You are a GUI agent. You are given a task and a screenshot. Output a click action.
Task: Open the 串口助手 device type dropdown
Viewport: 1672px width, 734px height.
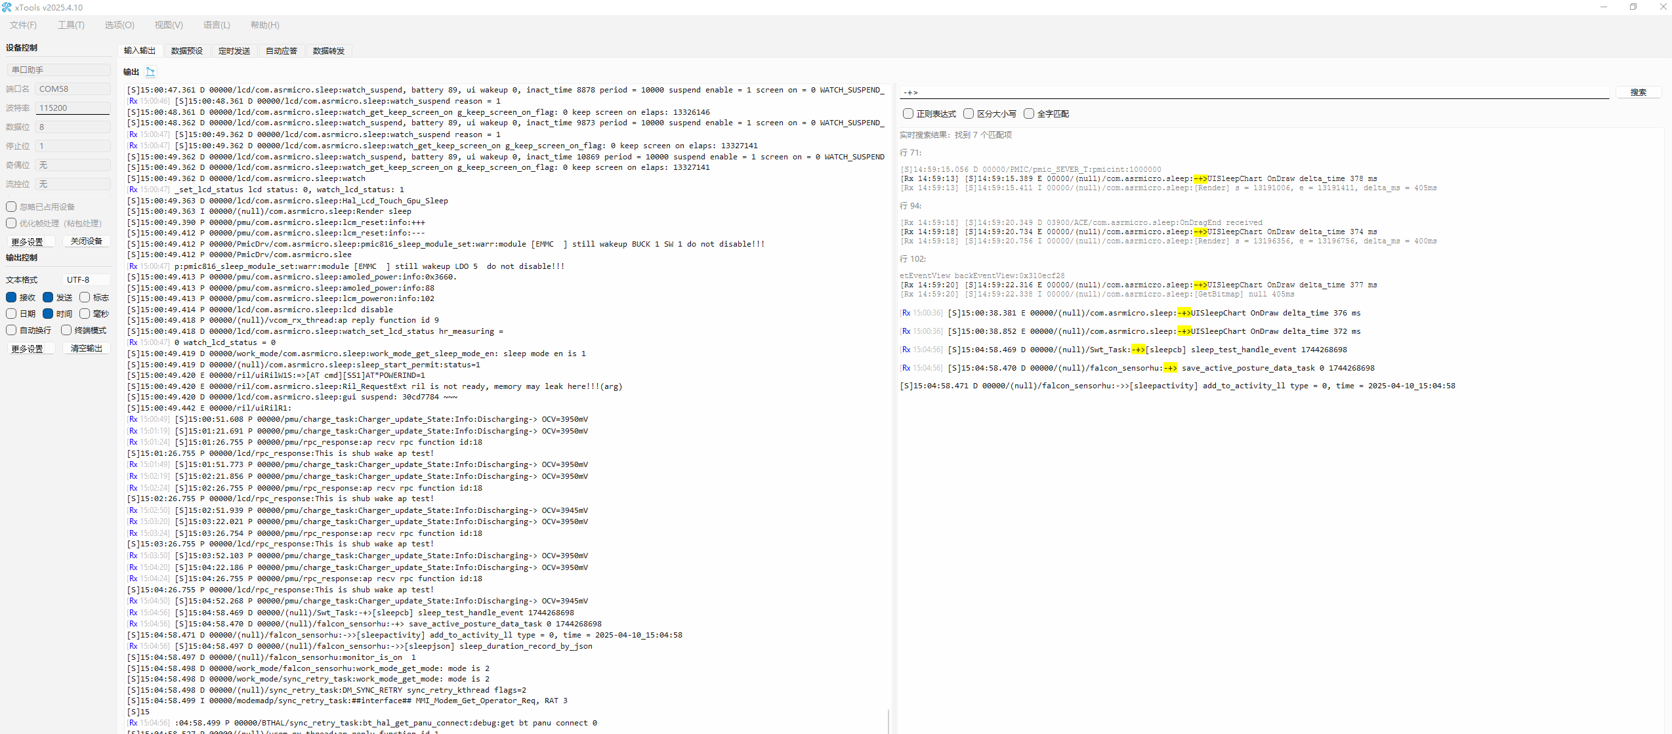click(x=58, y=70)
